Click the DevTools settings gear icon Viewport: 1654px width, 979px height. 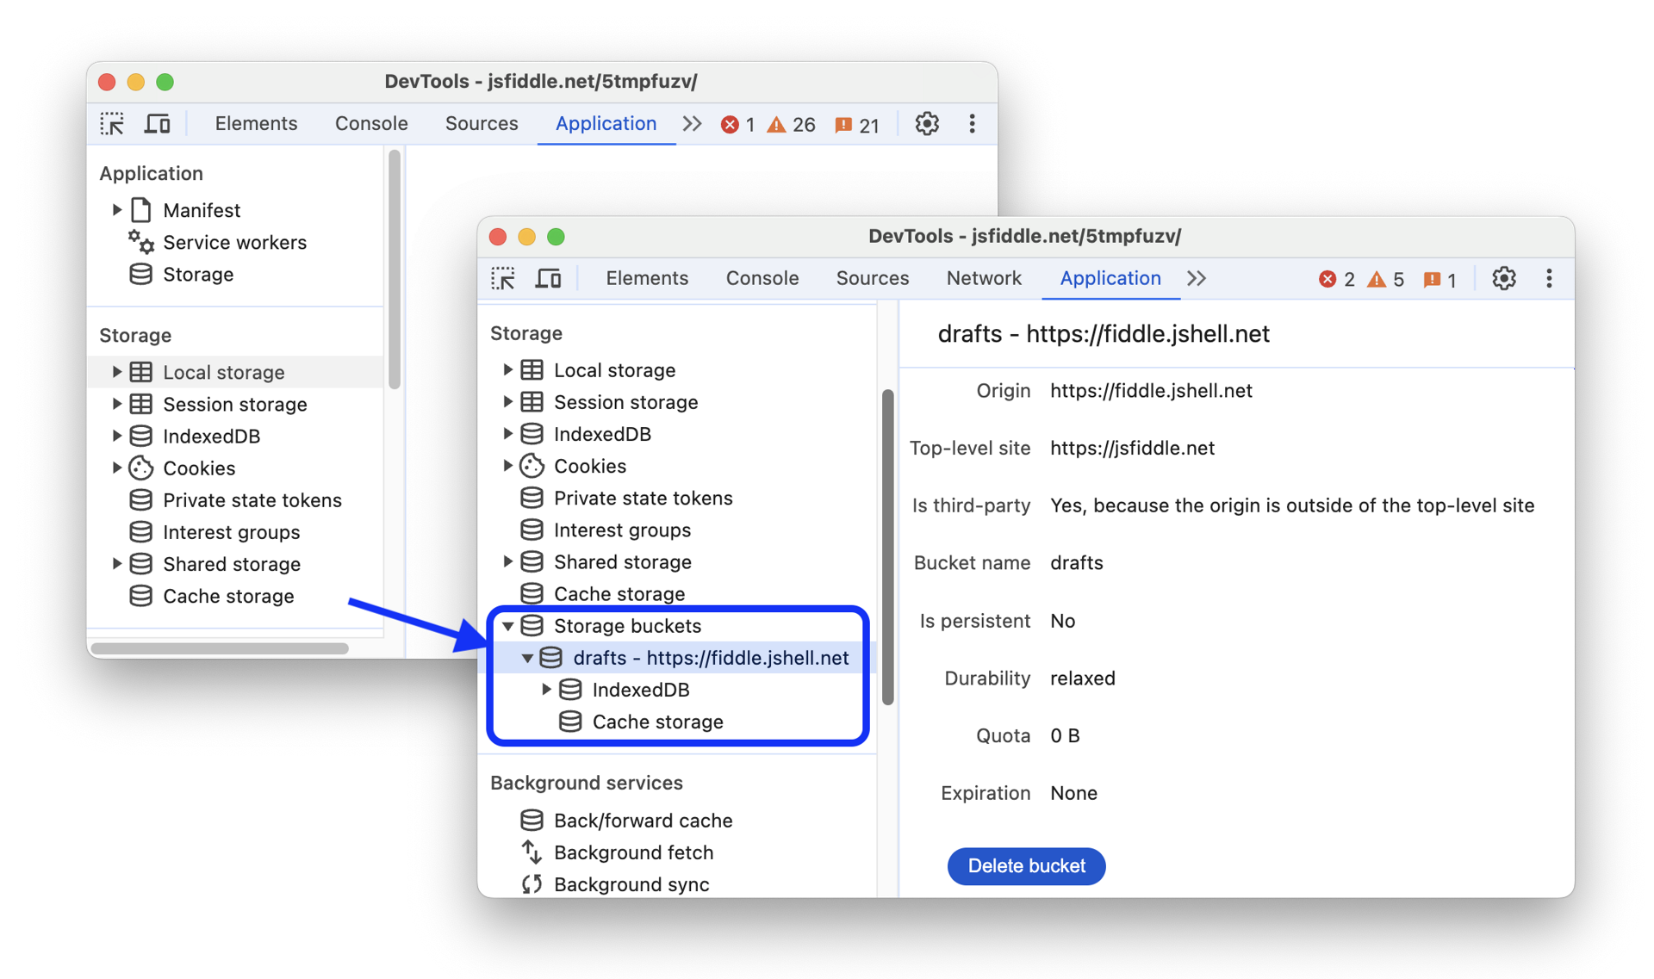[1503, 277]
